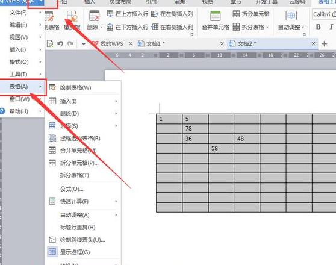Click the insert column left icon

pyautogui.click(x=154, y=14)
